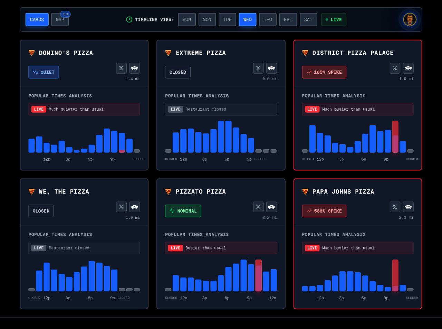Select FRI in timeline view
Viewport: 442px width, 329px height.
coord(288,20)
